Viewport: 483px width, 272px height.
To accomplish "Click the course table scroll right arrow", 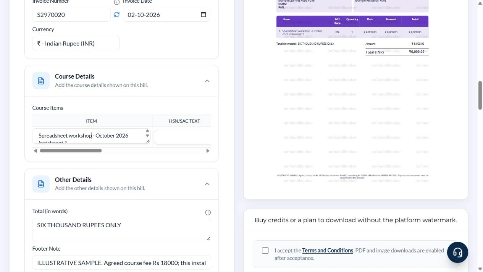I will pos(208,151).
